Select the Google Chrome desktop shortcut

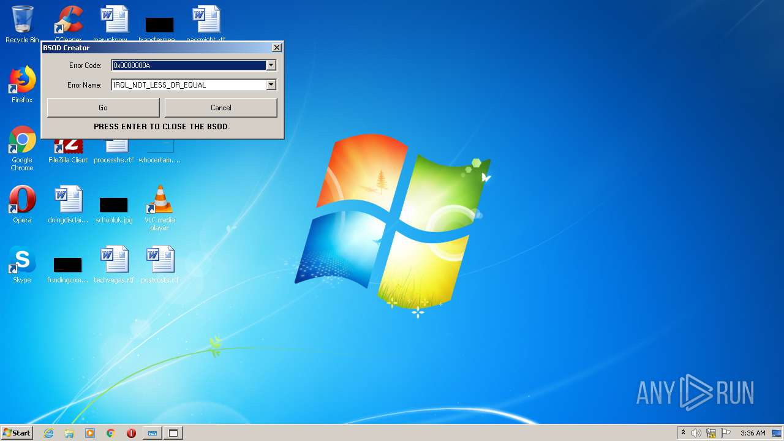point(22,148)
